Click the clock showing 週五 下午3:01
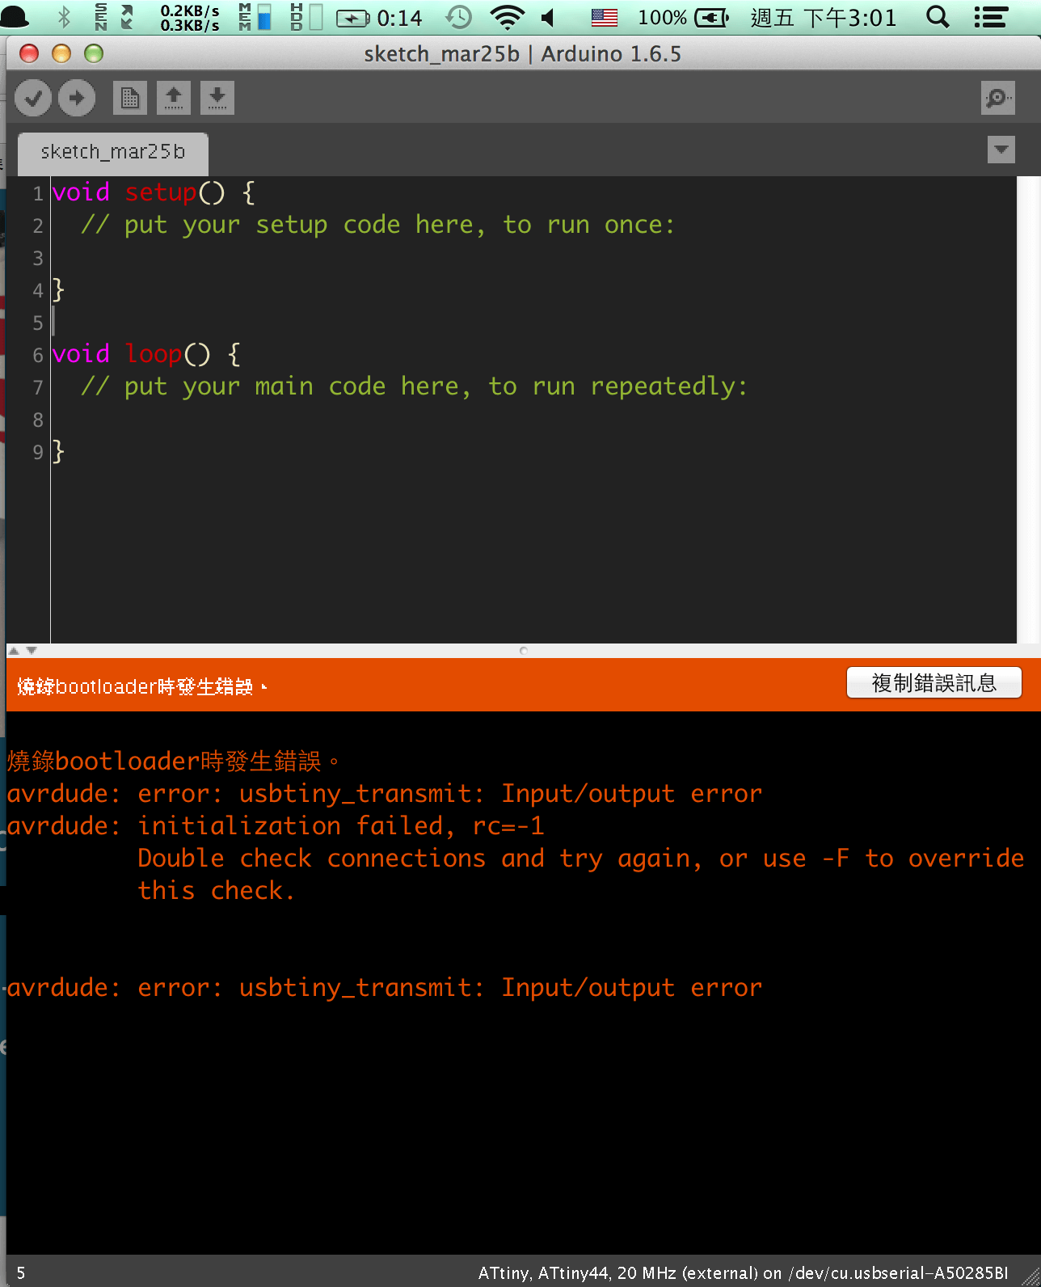Viewport: 1041px width, 1287px height. (824, 17)
